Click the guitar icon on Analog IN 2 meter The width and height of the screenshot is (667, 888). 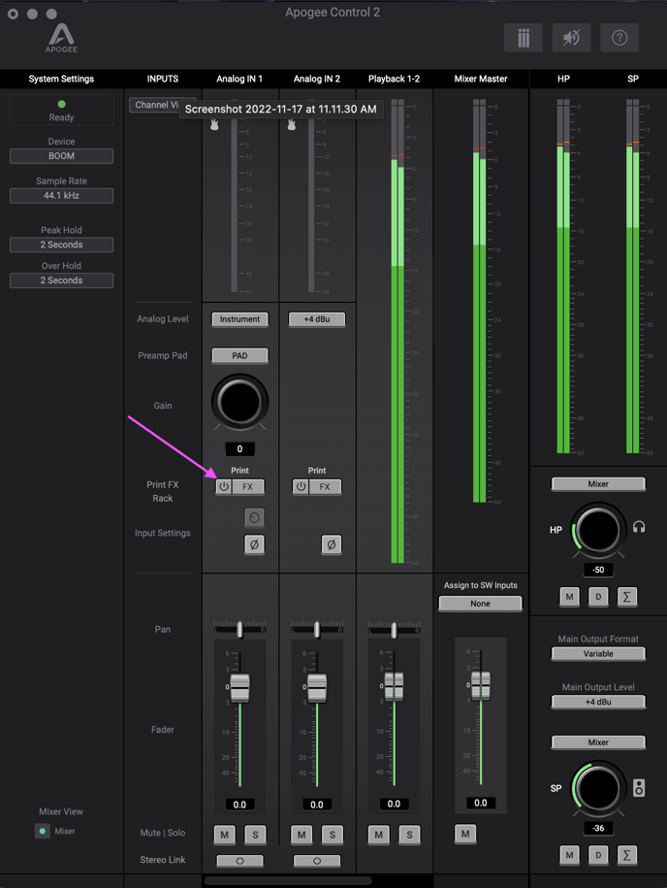click(x=292, y=124)
